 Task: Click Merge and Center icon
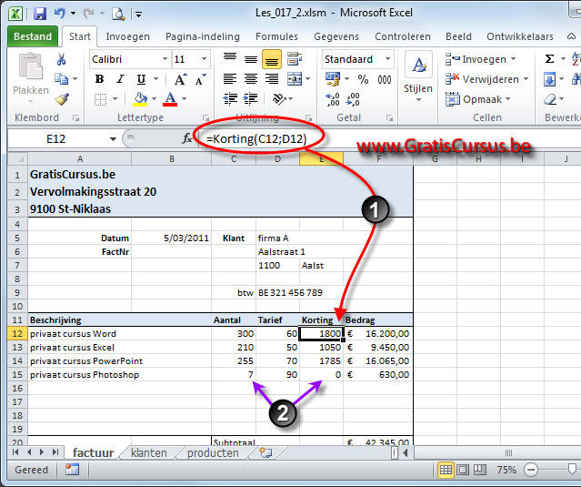click(x=295, y=79)
